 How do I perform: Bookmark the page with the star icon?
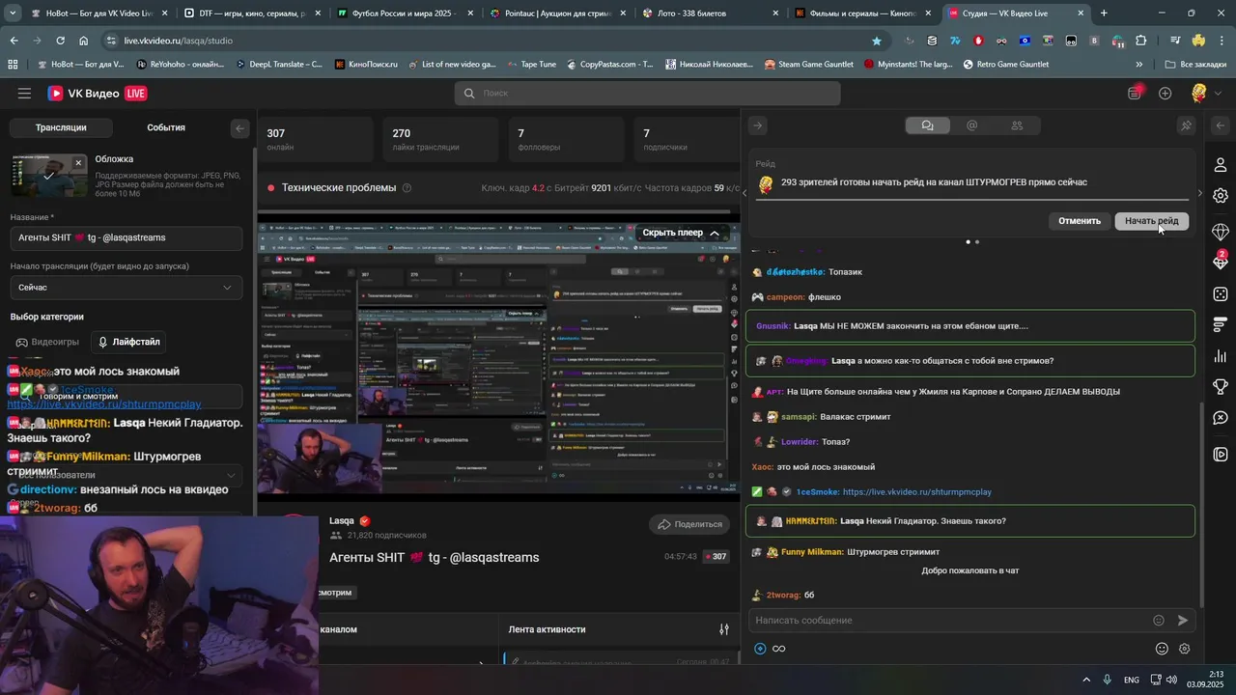[877, 41]
